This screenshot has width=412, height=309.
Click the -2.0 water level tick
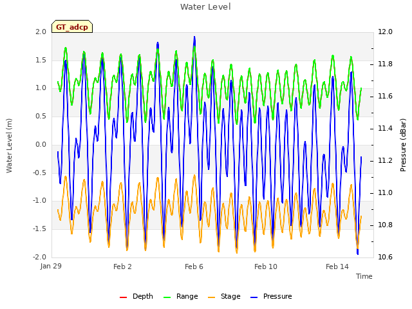pos(40,257)
